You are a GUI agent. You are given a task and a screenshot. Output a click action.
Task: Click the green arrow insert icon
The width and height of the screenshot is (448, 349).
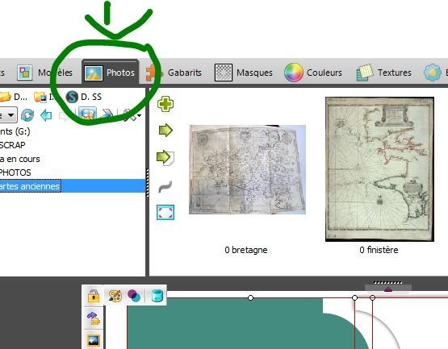pyautogui.click(x=165, y=131)
